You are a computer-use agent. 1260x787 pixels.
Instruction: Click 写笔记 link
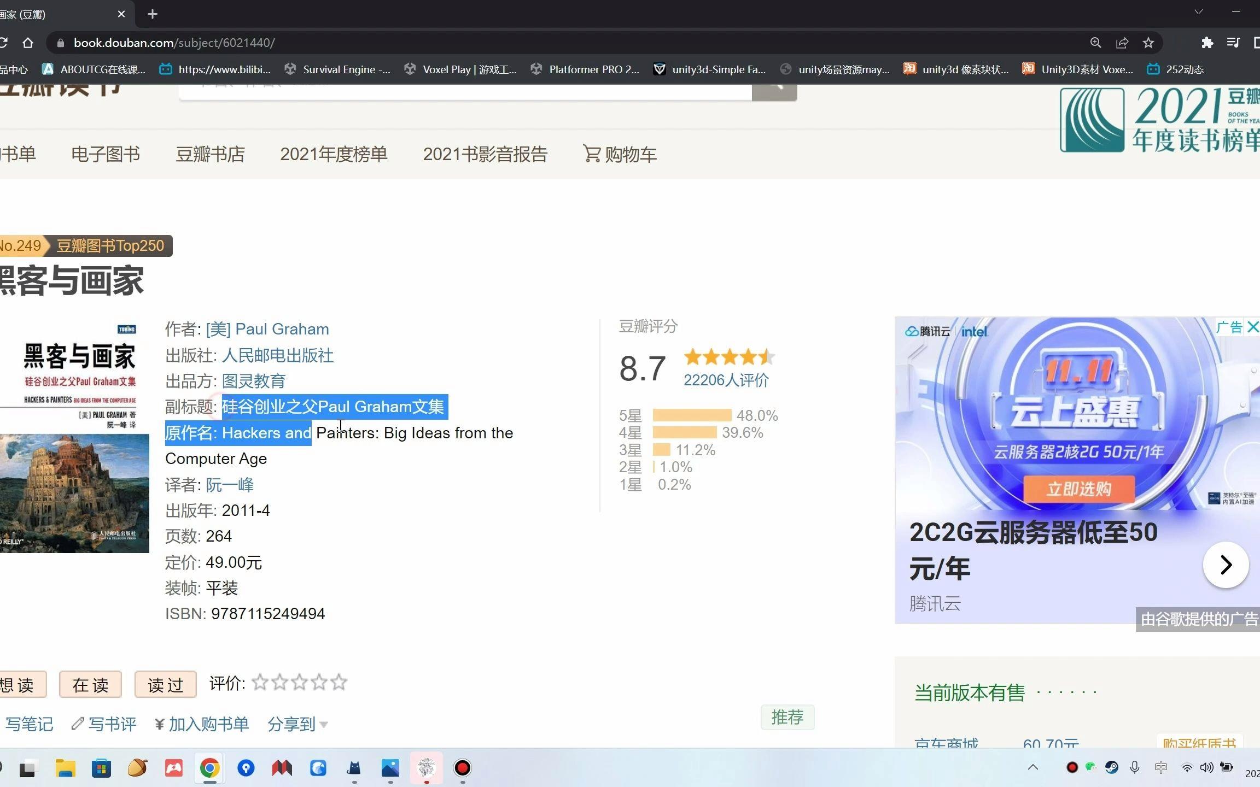(x=29, y=724)
